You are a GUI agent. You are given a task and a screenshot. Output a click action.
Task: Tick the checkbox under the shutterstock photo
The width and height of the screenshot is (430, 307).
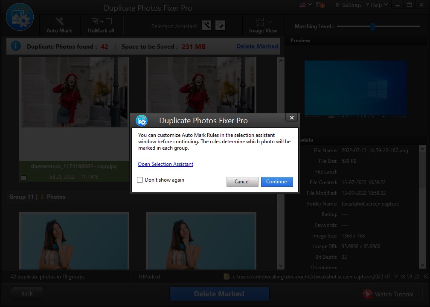(23, 178)
